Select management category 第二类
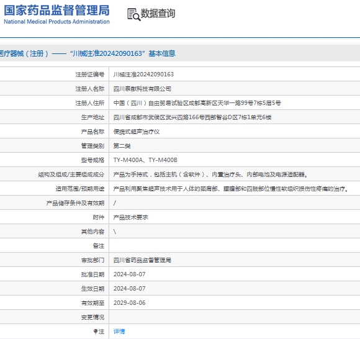 122,146
